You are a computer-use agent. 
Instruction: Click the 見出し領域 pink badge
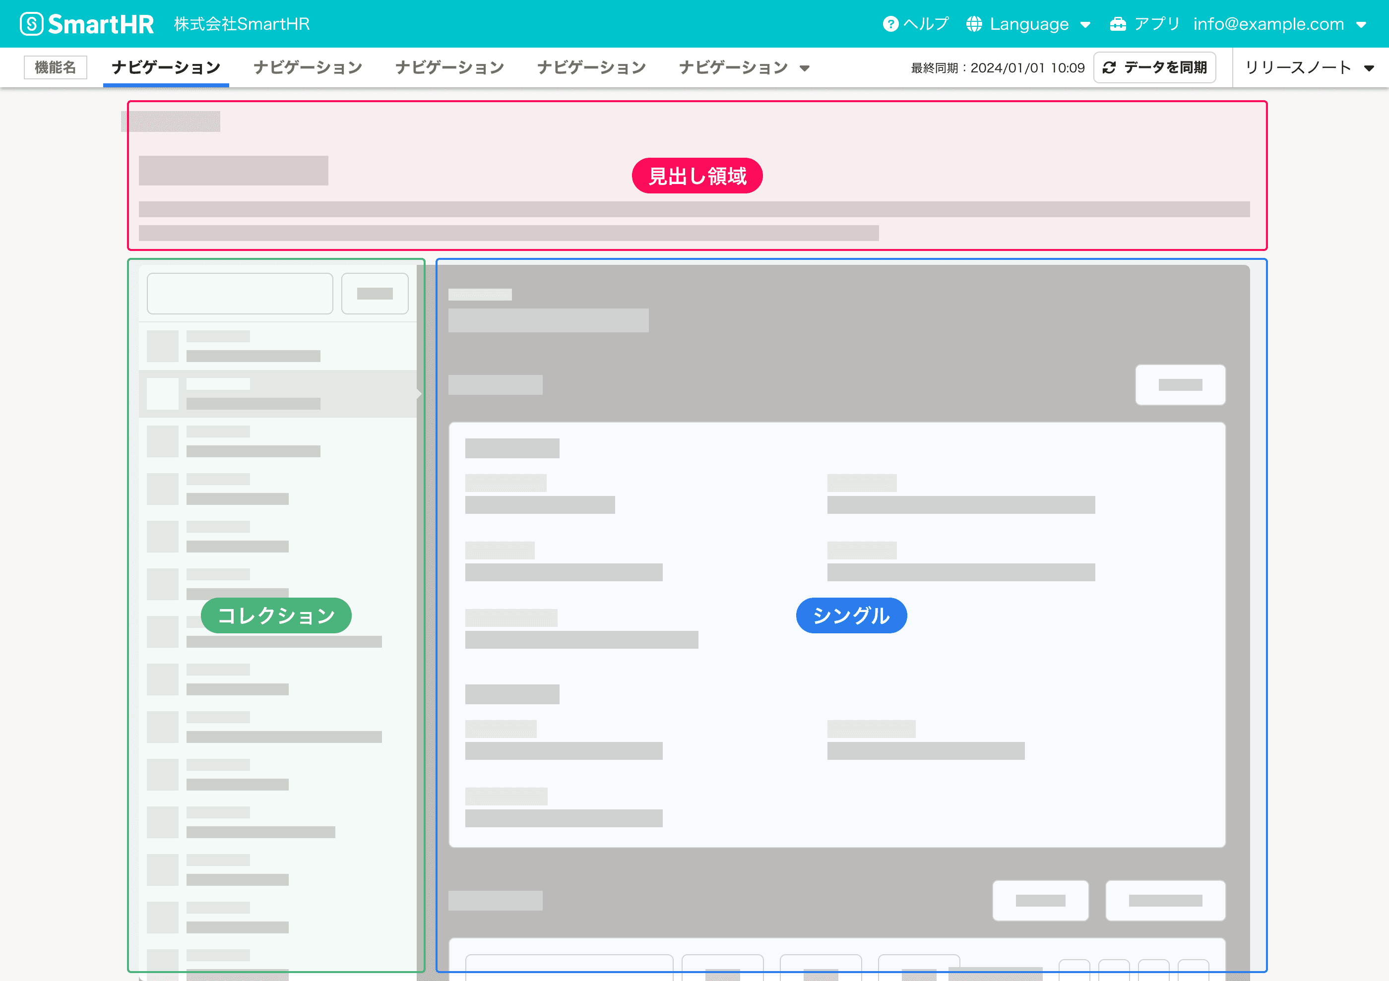tap(697, 176)
